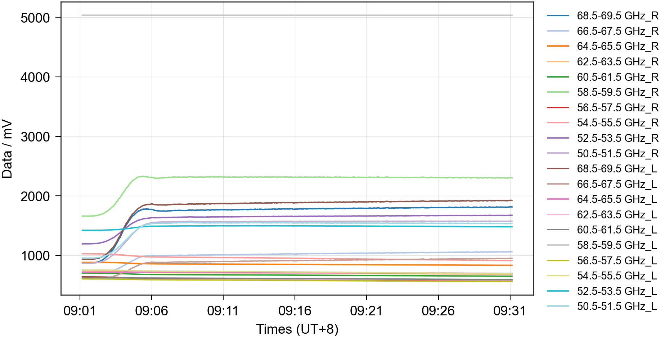
Task: Select the 3000 y-axis tick label
Action: coord(35,137)
